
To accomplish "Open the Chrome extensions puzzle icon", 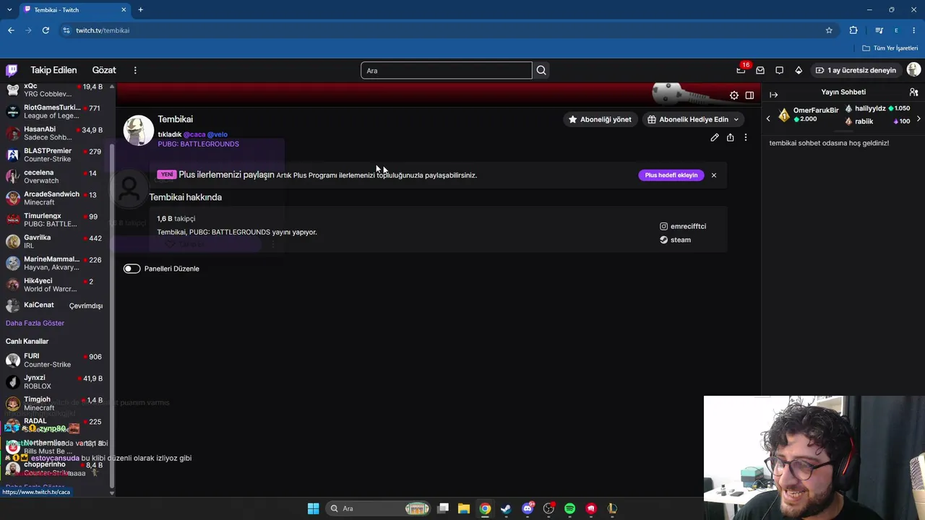I will pos(853,30).
